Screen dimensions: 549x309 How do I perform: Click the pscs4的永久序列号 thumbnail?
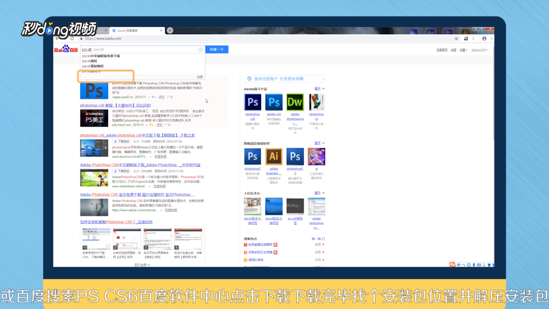(x=274, y=206)
